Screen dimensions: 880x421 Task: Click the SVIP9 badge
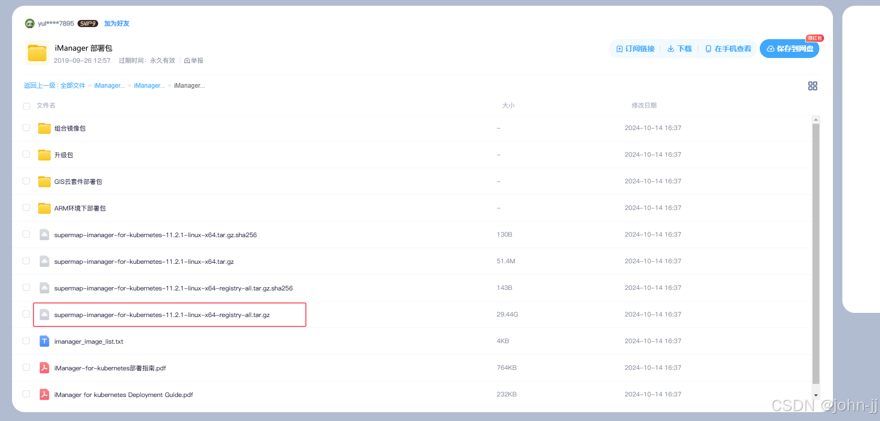pyautogui.click(x=88, y=24)
